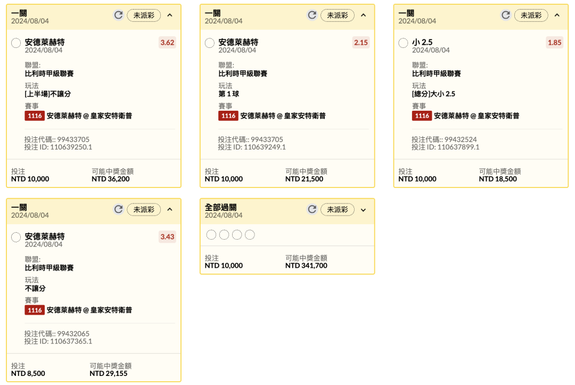
Task: Click possible payout NTD 21,500
Action: click(305, 179)
